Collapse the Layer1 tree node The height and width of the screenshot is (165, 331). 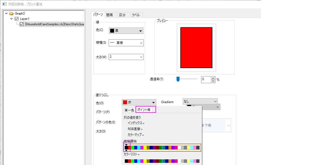11,19
